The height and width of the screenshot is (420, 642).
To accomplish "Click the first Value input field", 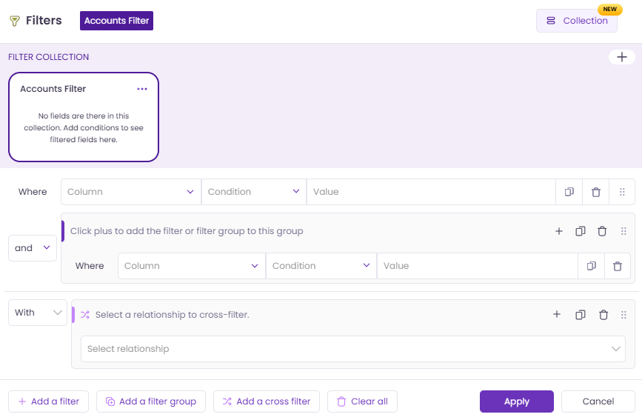I will (x=431, y=192).
